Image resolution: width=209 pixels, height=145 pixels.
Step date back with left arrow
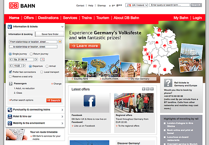(11, 59)
